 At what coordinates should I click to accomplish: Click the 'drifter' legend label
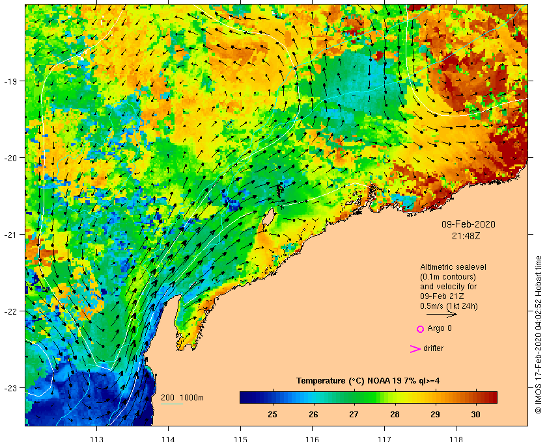tap(433, 348)
